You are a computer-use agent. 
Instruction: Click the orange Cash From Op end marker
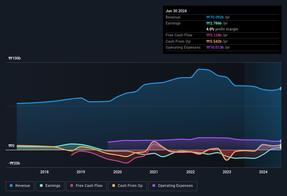point(281,145)
